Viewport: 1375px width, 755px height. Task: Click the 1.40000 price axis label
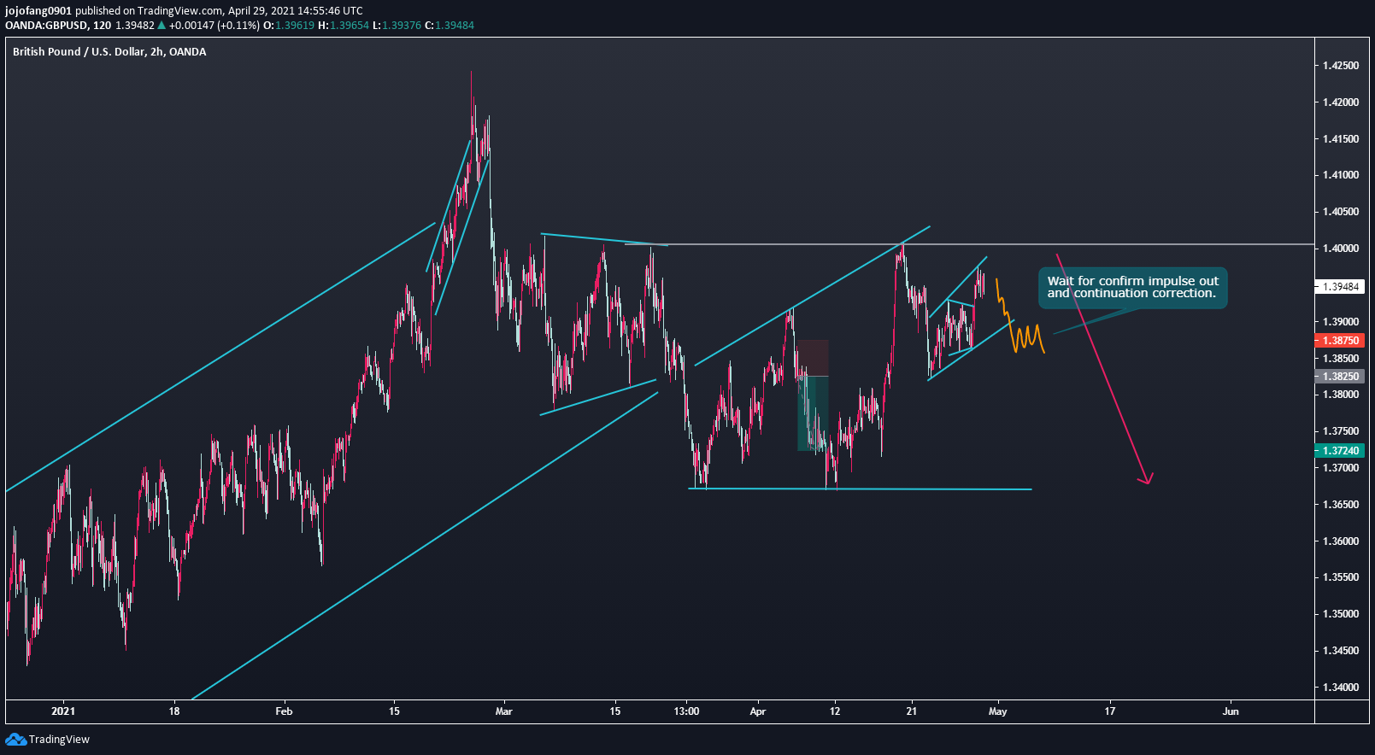point(1340,249)
